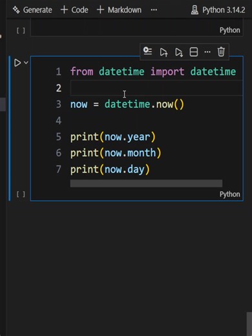The width and height of the screenshot is (252, 336).
Task: Delete cell with trash icon
Action: [x=221, y=52]
